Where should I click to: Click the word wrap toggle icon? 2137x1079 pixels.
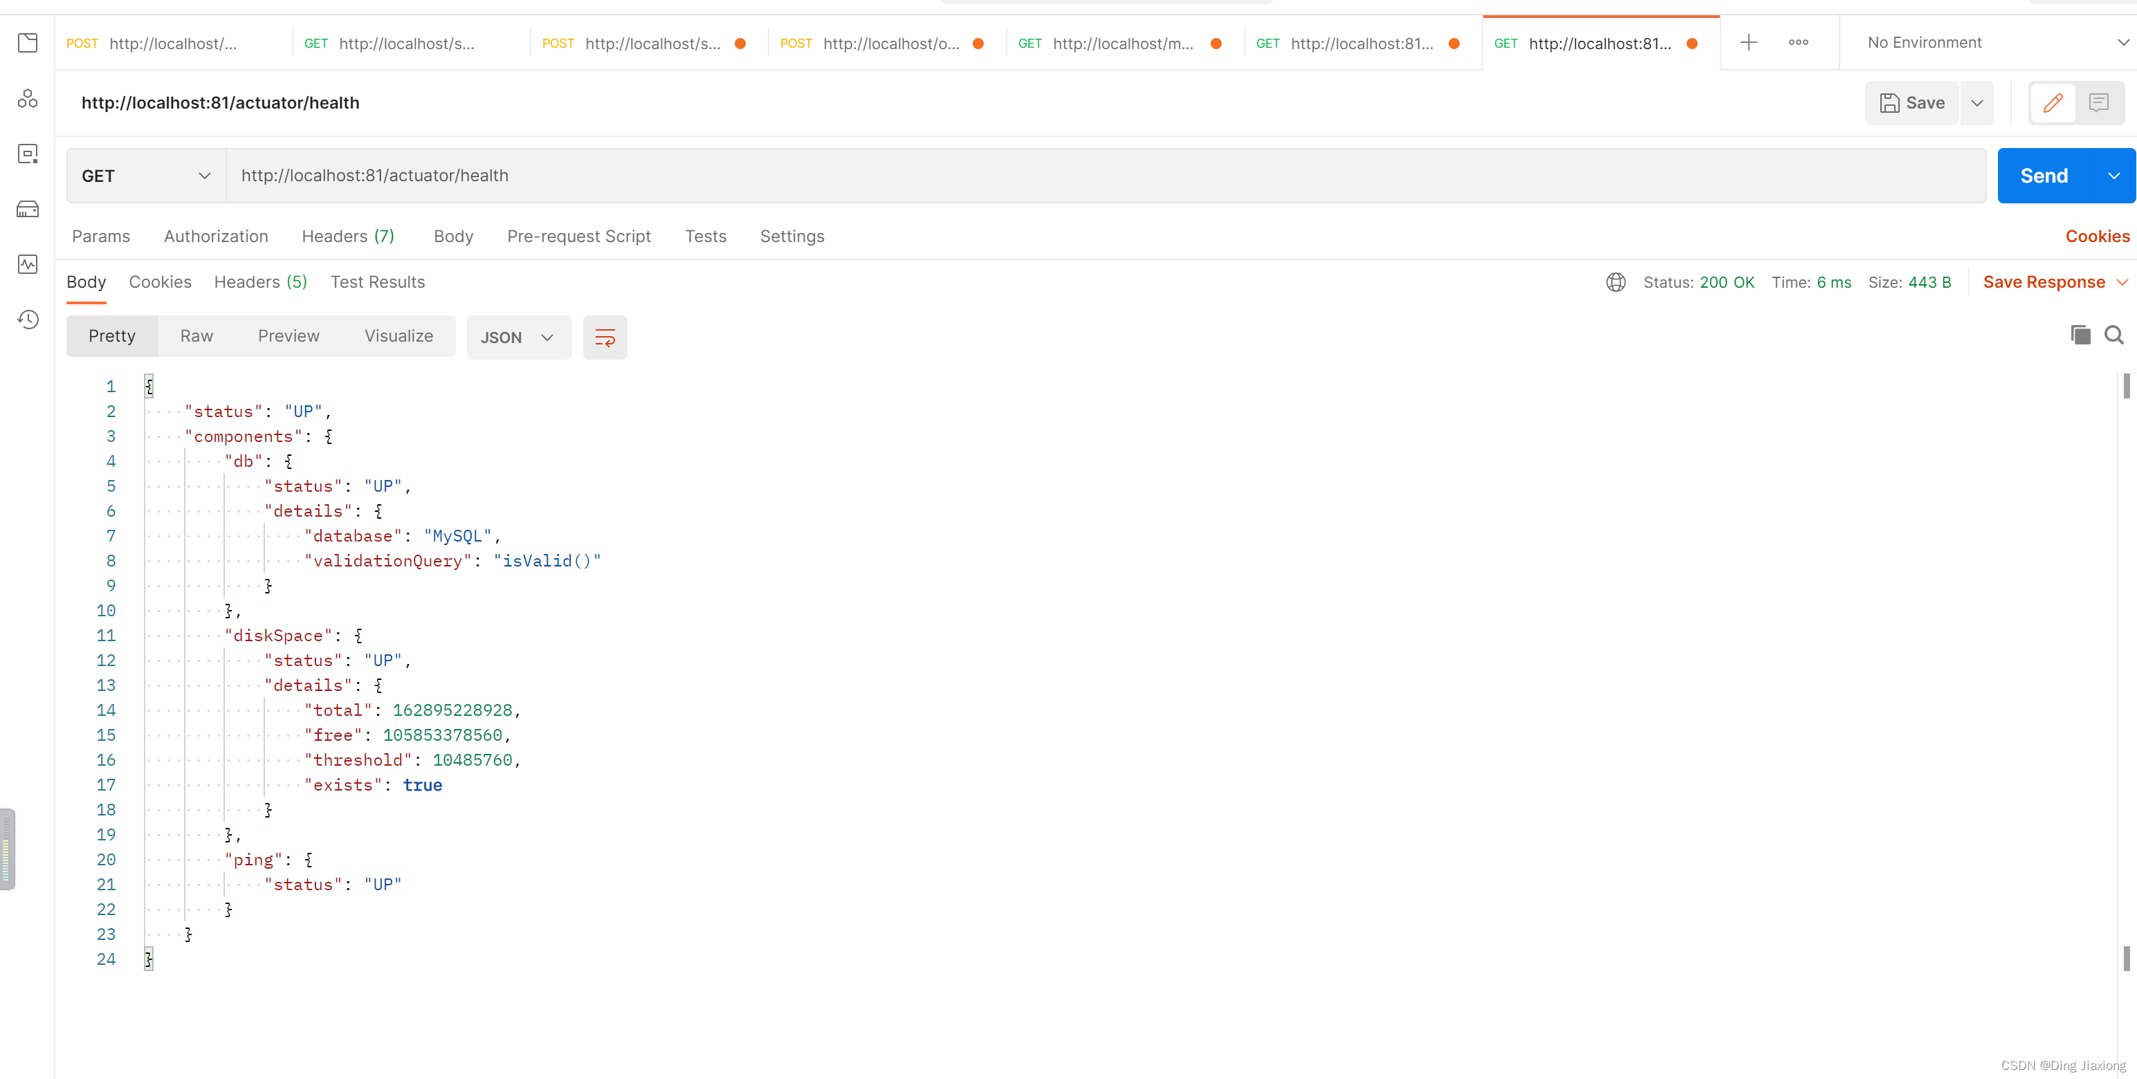(x=604, y=336)
